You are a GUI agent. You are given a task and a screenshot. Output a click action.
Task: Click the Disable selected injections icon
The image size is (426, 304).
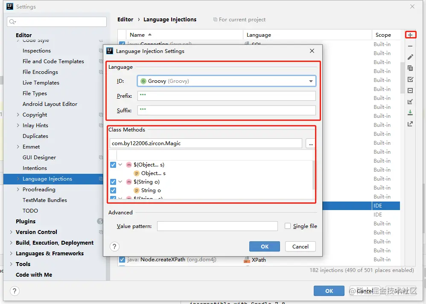point(410,91)
